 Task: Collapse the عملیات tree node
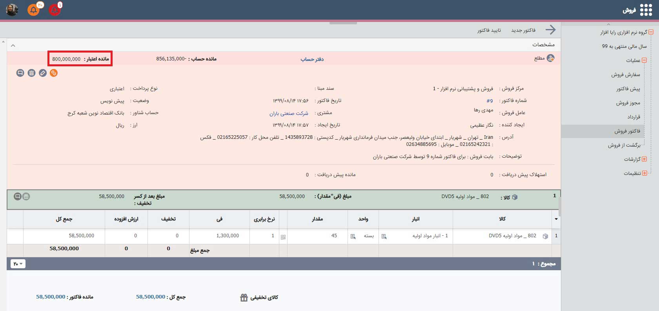pos(644,60)
